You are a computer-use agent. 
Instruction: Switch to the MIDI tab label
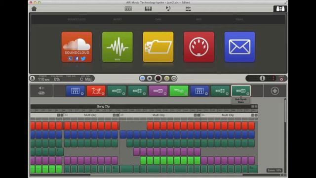click(x=198, y=19)
